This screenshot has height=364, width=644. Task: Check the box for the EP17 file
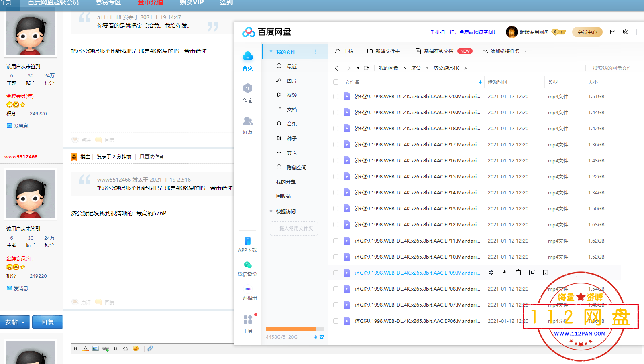336,144
